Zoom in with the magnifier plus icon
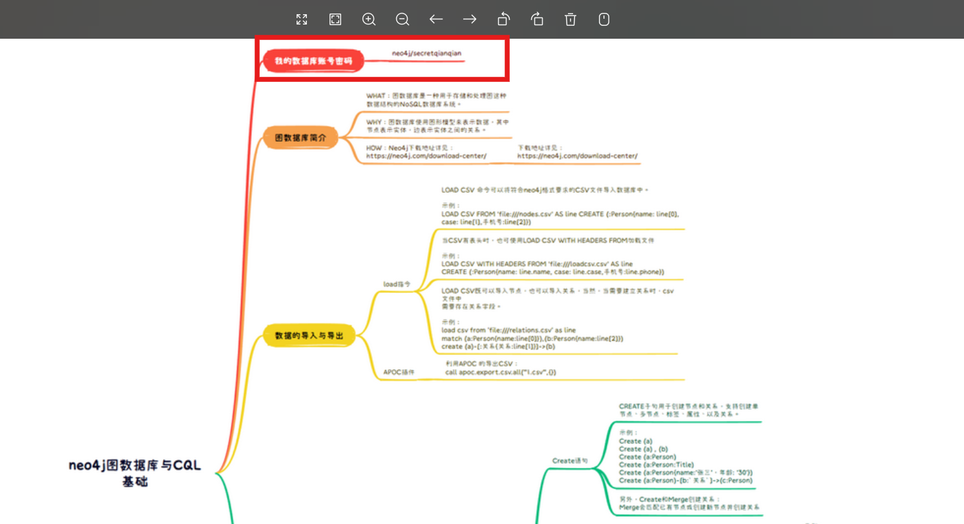Viewport: 964px width, 524px height. [x=369, y=19]
